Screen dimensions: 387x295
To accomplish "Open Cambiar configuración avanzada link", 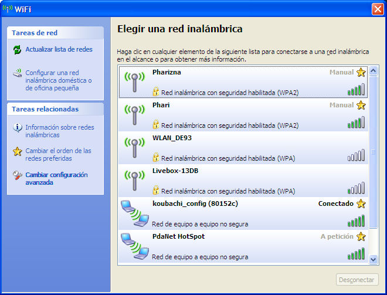I will 56,178.
